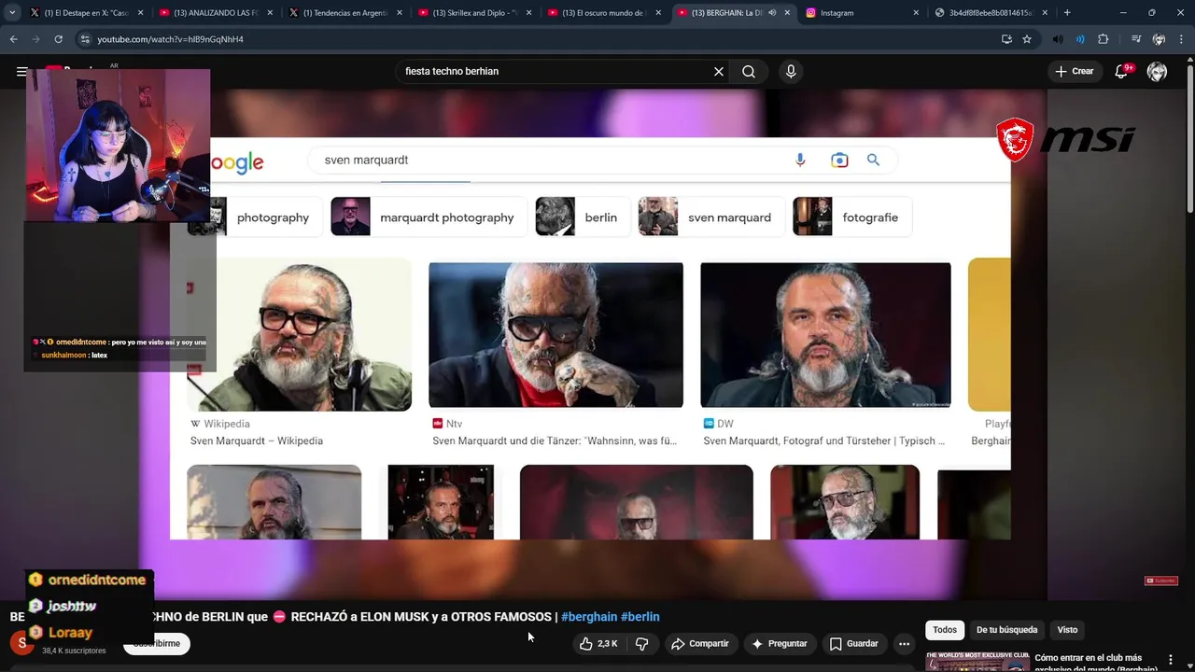Click the Google Lens camera icon
The image size is (1195, 672).
pos(839,160)
